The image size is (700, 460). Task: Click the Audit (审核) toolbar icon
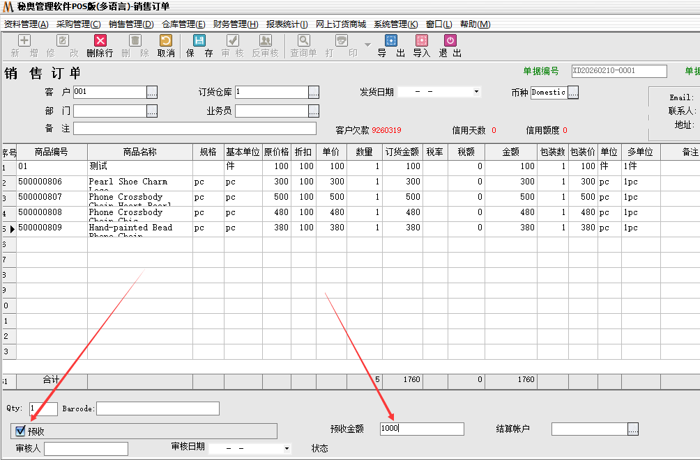pyautogui.click(x=232, y=41)
